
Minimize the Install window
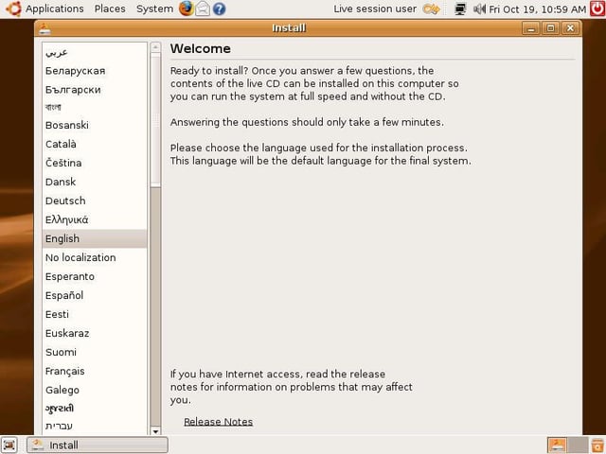[531, 28]
